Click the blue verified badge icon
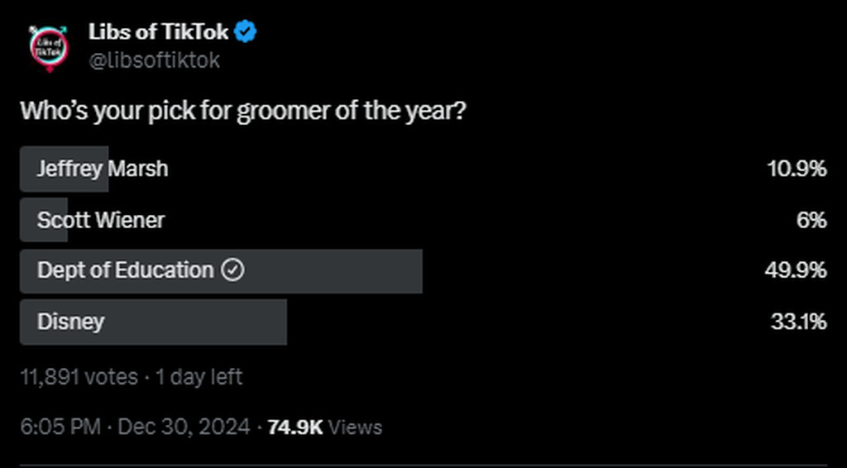 [246, 33]
